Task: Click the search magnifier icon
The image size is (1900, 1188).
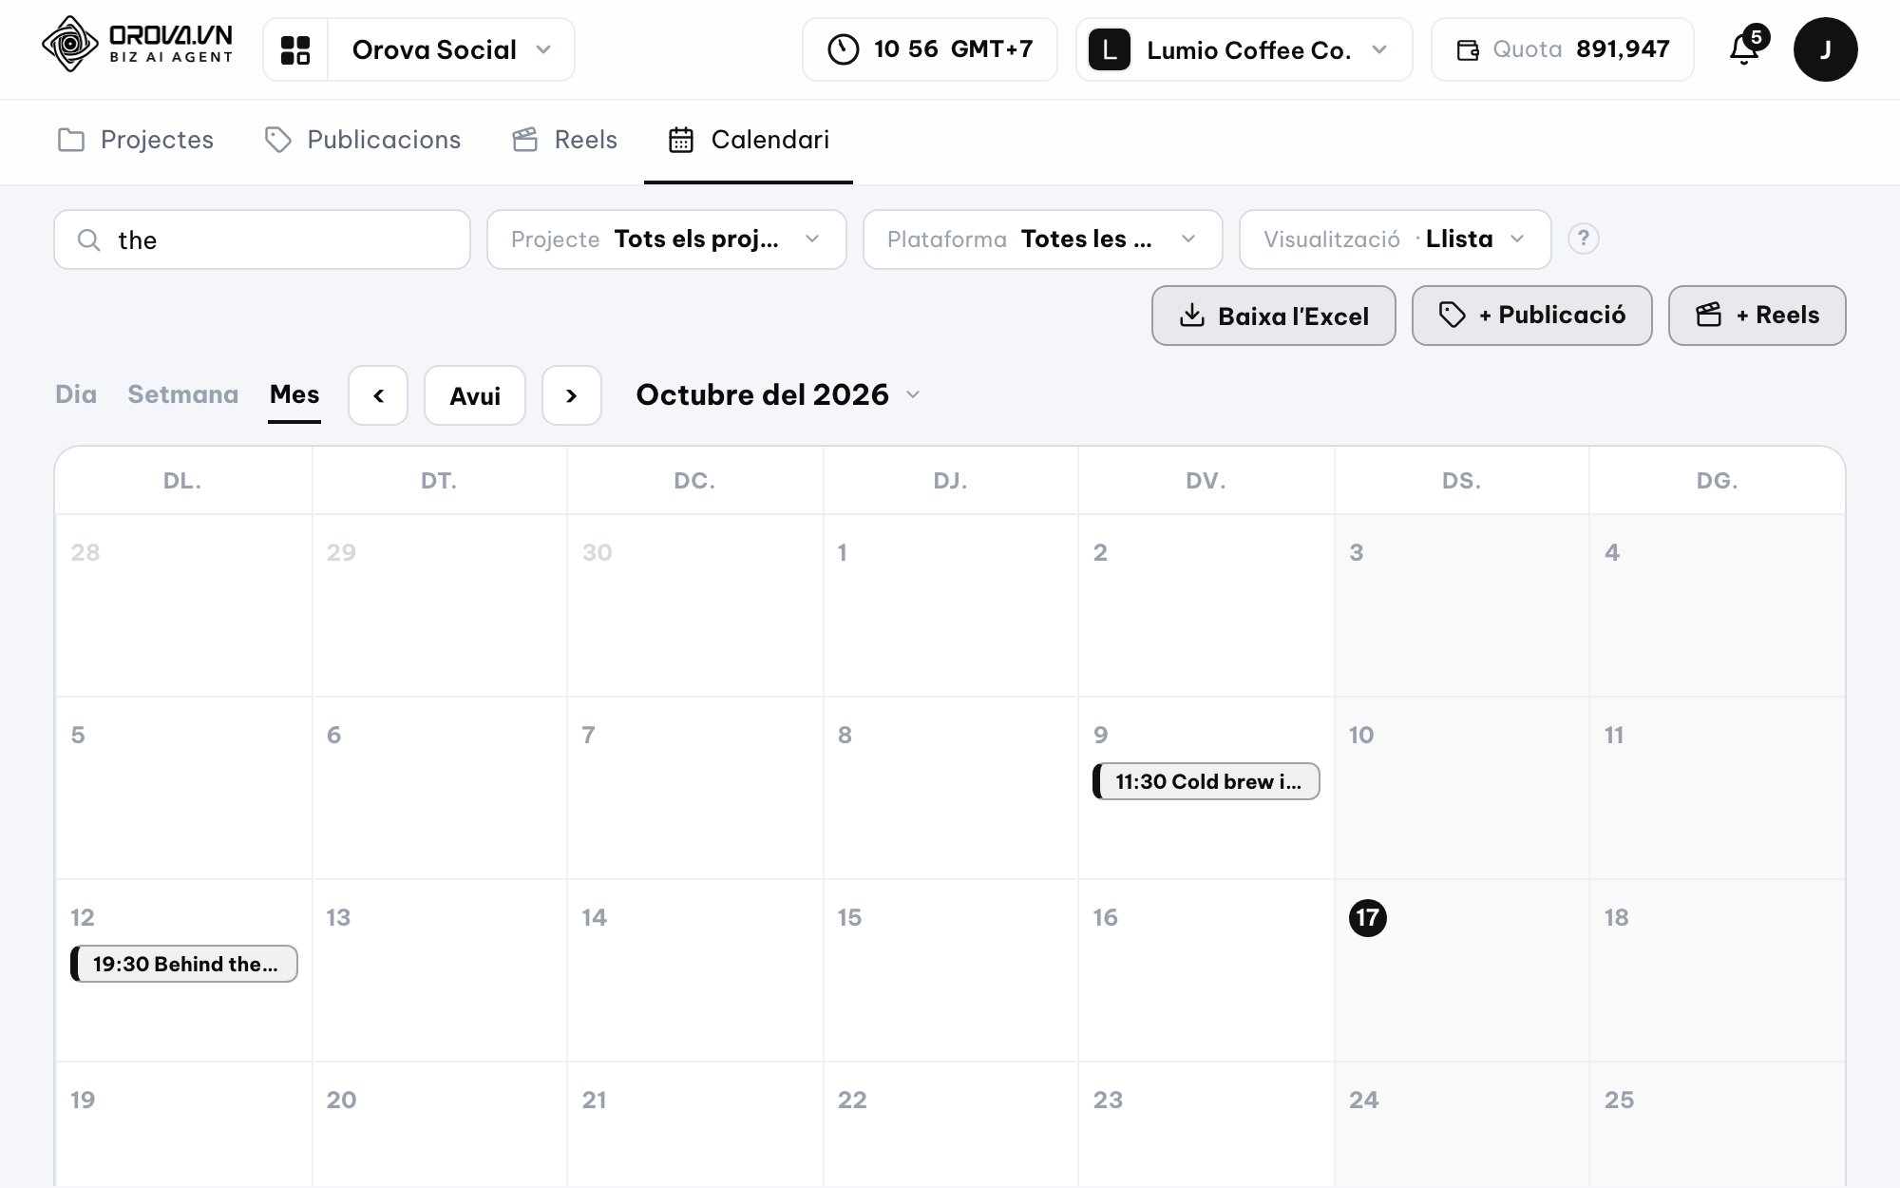Action: coord(88,240)
